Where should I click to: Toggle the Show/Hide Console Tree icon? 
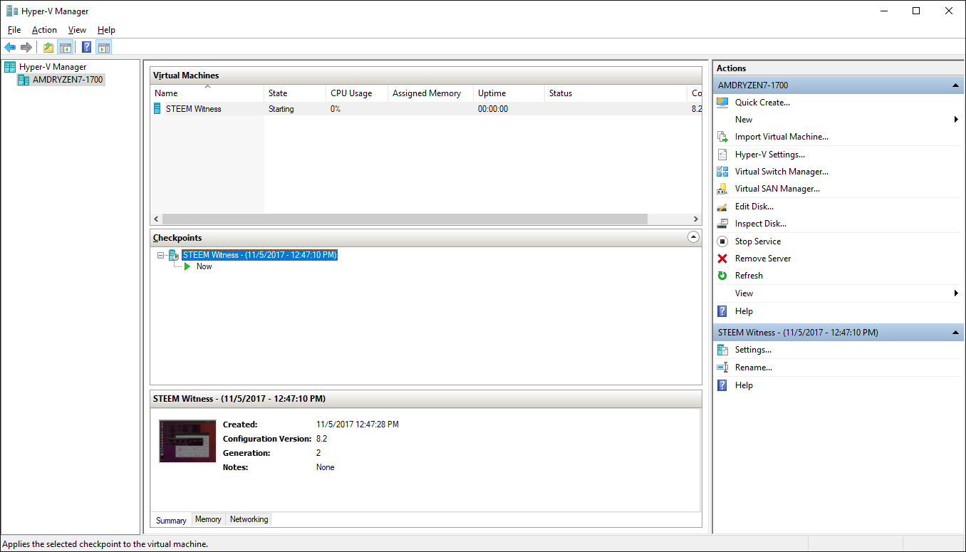[x=65, y=48]
